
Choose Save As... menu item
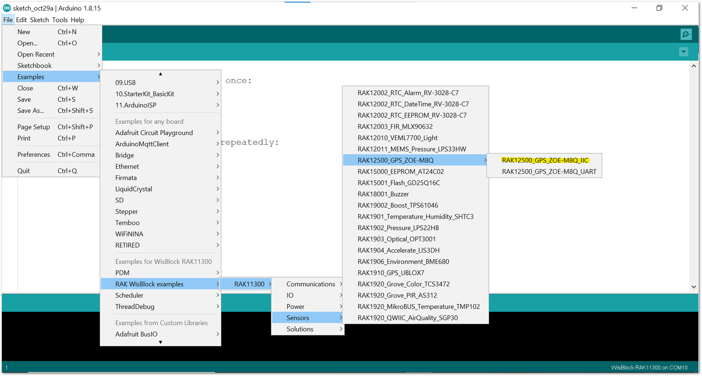coord(52,111)
